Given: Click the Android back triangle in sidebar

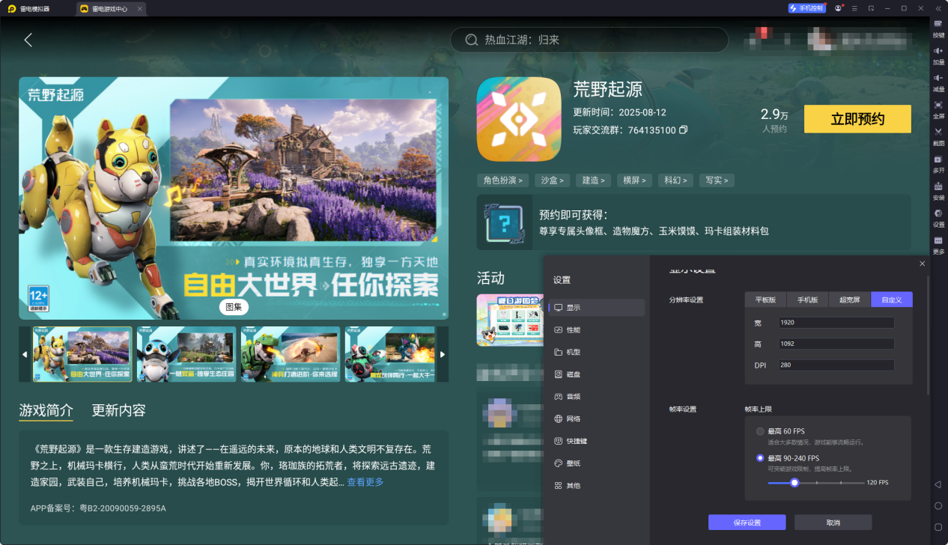Looking at the screenshot, I should click(938, 485).
